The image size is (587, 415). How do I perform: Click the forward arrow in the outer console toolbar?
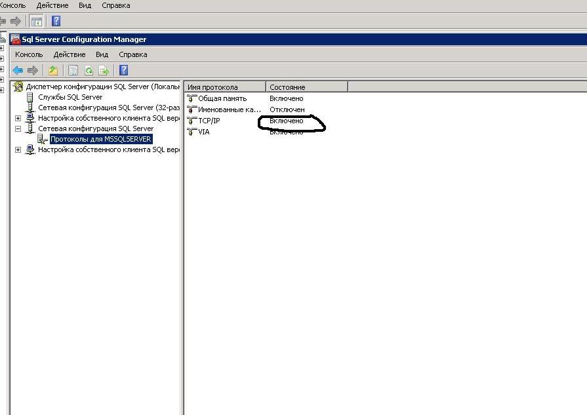[x=16, y=21]
